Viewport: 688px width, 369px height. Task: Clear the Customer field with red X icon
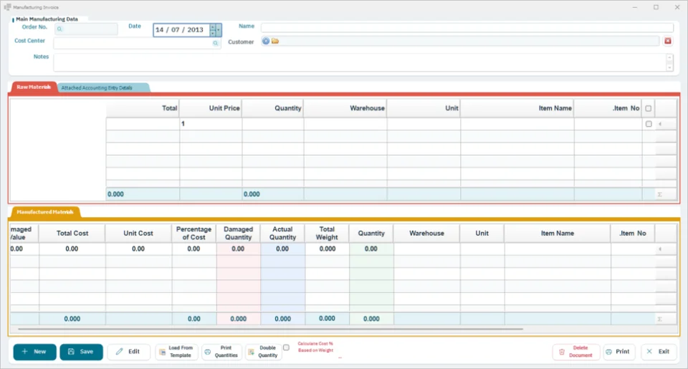pyautogui.click(x=668, y=41)
